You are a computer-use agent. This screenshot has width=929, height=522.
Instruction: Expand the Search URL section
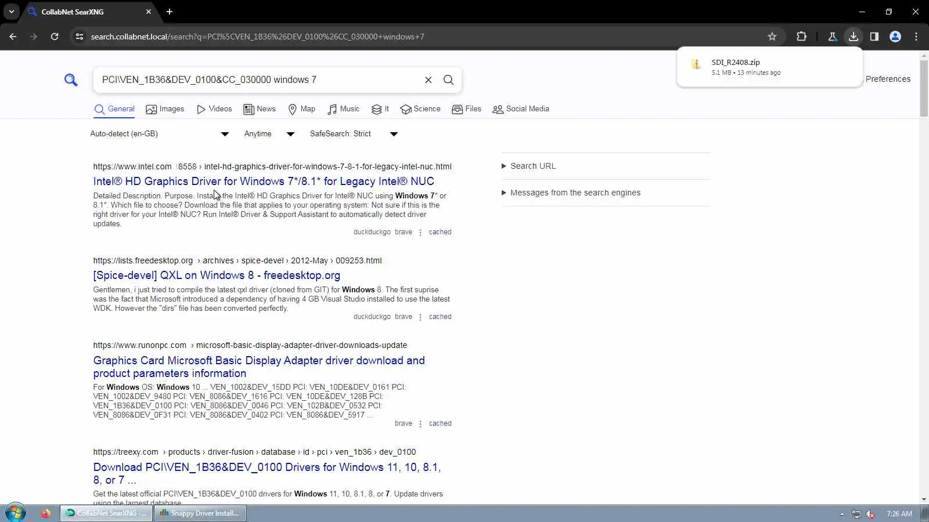[x=528, y=166]
